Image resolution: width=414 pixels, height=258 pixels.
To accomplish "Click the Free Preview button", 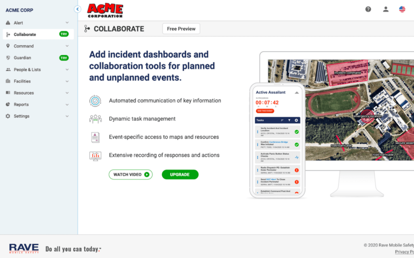I will click(181, 29).
